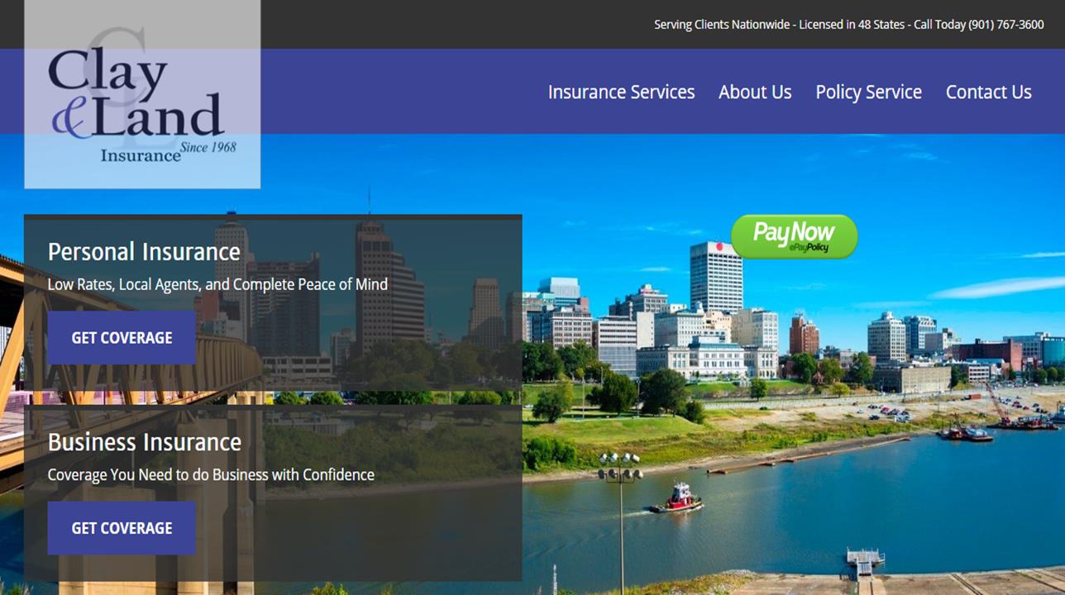Click Get Coverage under Personal Insurance
This screenshot has height=595, width=1065.
(122, 337)
